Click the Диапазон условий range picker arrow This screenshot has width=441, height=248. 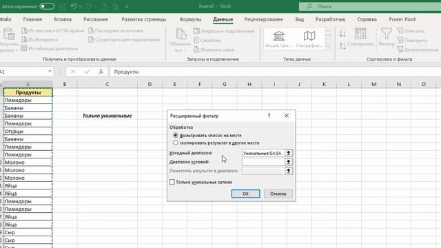click(288, 162)
